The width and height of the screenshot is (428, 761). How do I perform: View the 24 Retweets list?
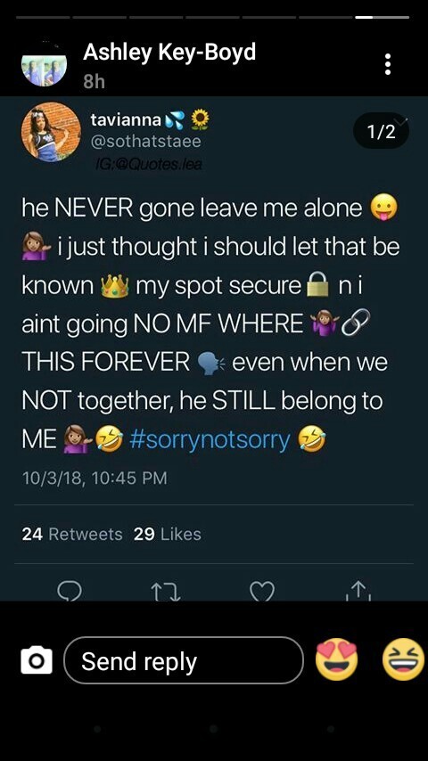(x=72, y=534)
